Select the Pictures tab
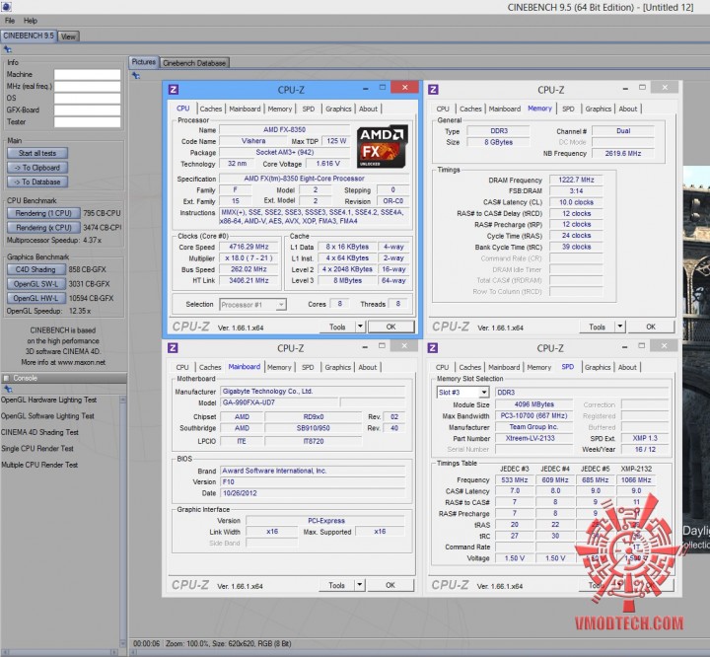This screenshot has width=710, height=657. pos(144,62)
